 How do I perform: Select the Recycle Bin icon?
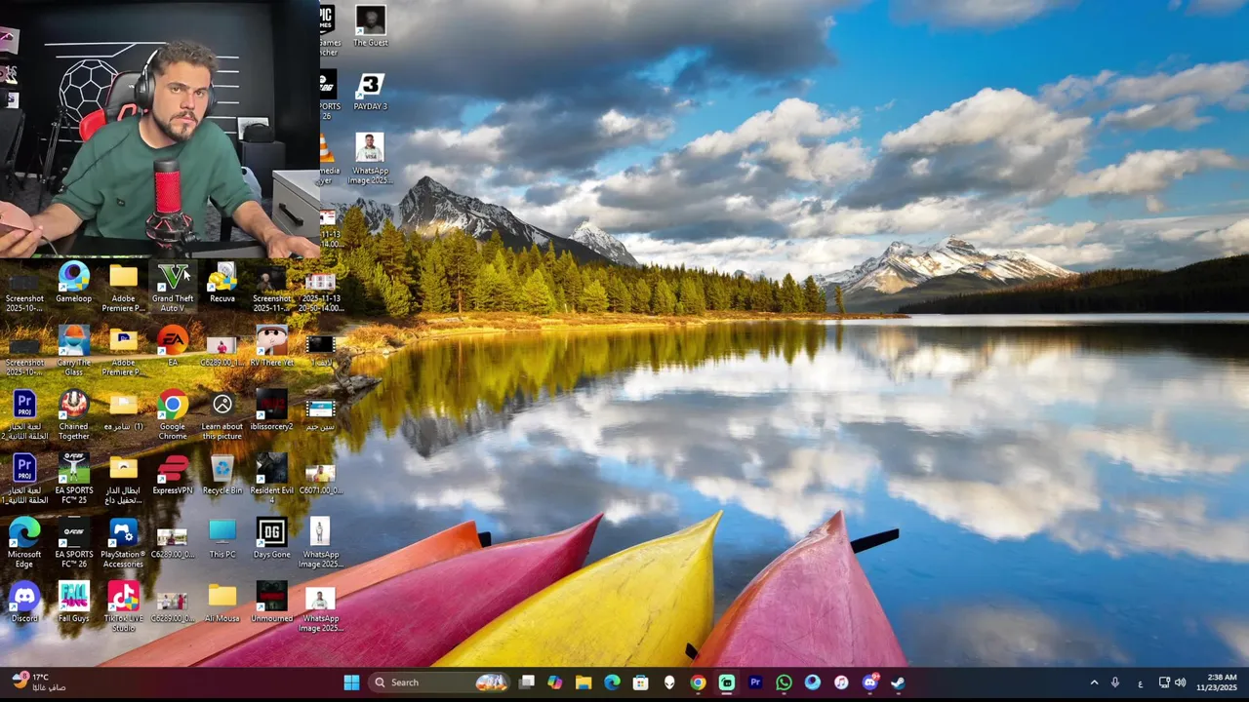click(x=222, y=474)
